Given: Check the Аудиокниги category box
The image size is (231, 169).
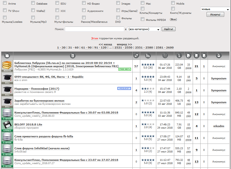Looking at the screenshot, I should tap(84, 11).
